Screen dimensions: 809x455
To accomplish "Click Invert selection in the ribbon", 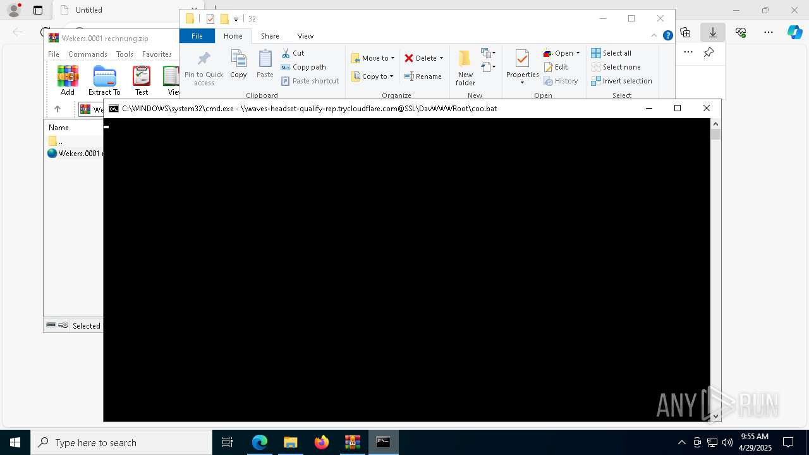I will pos(621,81).
